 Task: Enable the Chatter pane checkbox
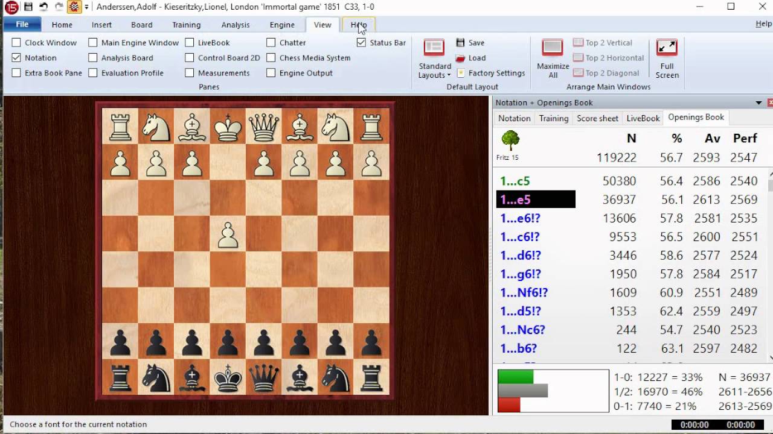coord(271,43)
